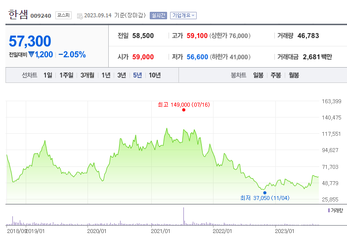Image resolution: width=347 pixels, height=236 pixels.
Task: Click the 2022/01 axis label
Action: (222, 231)
